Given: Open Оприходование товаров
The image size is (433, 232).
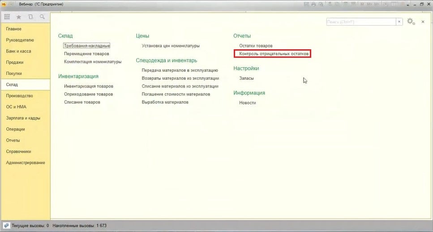Looking at the screenshot, I should click(88, 94).
